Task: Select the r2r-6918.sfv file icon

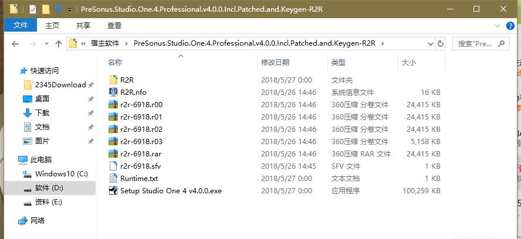Action: tap(113, 166)
